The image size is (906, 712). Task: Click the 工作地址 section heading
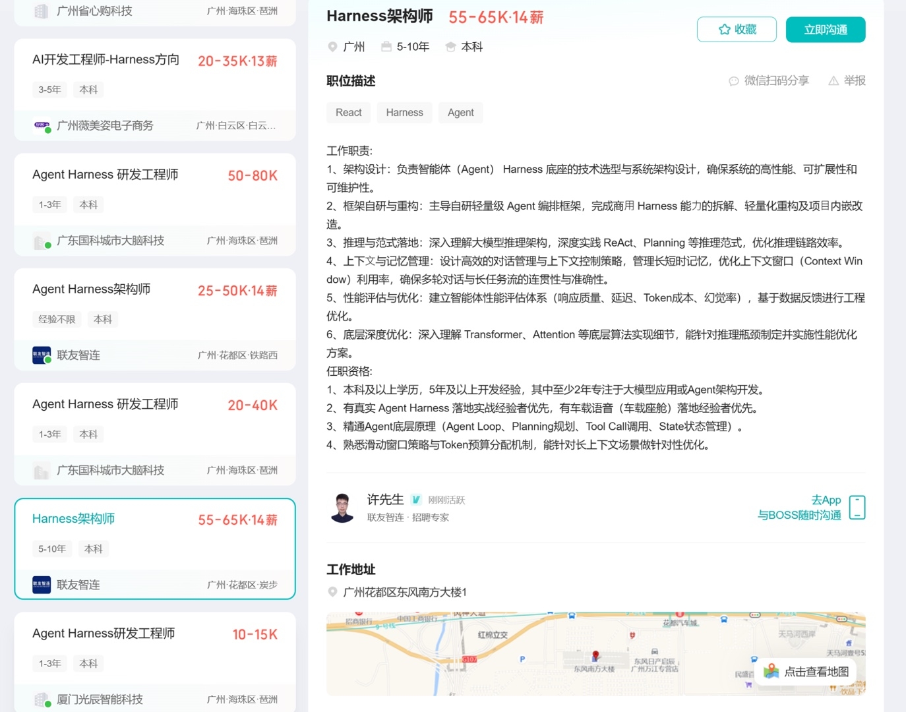tap(351, 570)
